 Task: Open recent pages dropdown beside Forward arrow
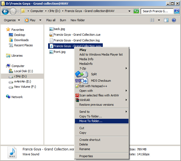pos(18,11)
